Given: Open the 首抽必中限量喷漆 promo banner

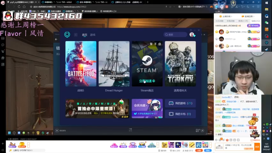Looking at the screenshot, I should tap(97, 108).
